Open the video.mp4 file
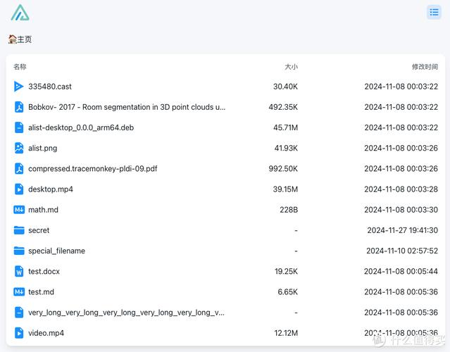Image resolution: width=450 pixels, height=352 pixels. coord(46,333)
